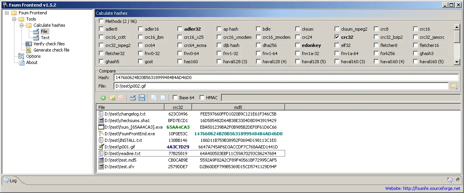Sort the list by the md5 column header

tap(238, 107)
